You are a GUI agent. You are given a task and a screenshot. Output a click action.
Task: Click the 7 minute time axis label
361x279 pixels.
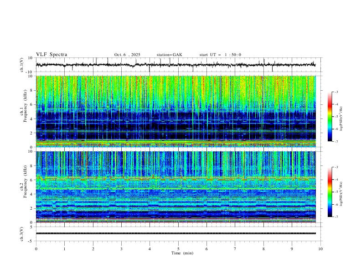(235, 249)
